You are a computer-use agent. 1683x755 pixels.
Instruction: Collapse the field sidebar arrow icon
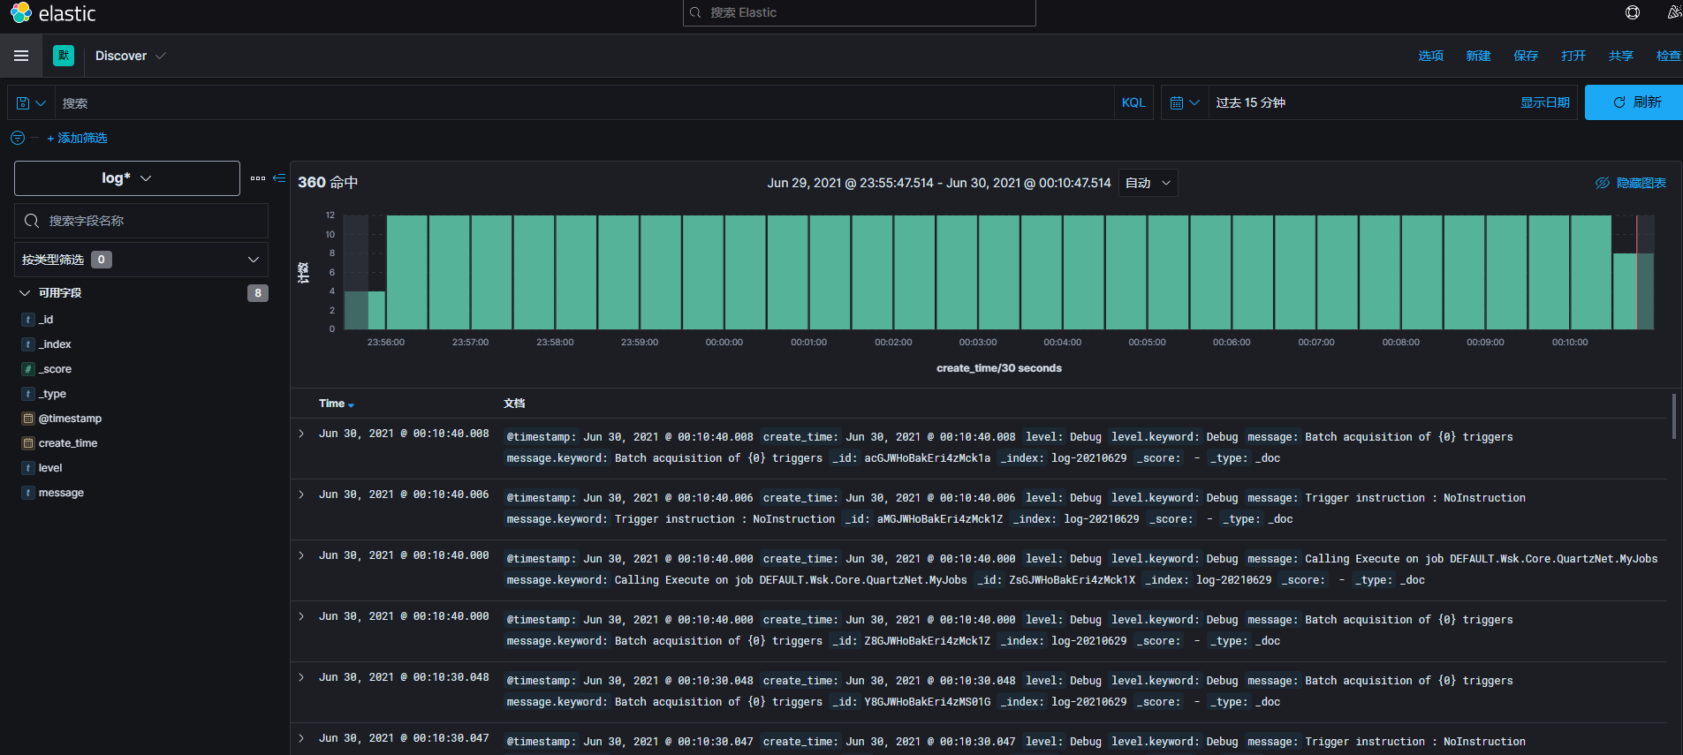(x=279, y=178)
